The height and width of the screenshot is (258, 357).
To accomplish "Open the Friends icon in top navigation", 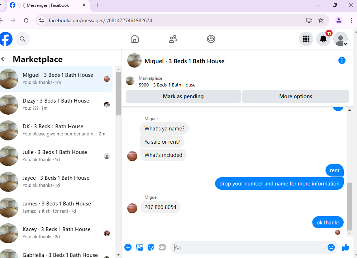I will 173,39.
